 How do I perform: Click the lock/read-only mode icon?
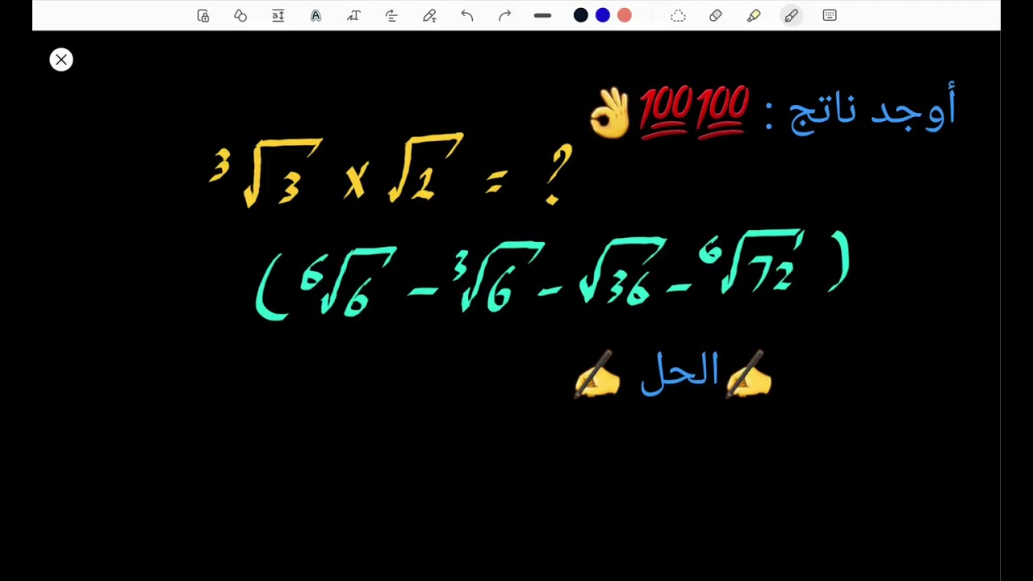(203, 15)
